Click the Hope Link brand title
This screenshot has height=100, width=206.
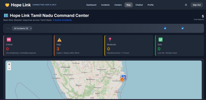[21, 5]
